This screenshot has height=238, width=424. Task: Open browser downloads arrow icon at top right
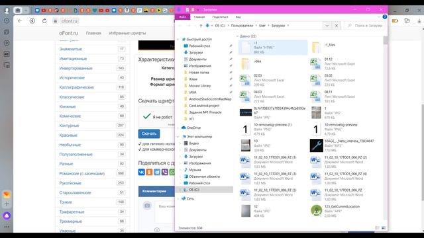(419, 20)
